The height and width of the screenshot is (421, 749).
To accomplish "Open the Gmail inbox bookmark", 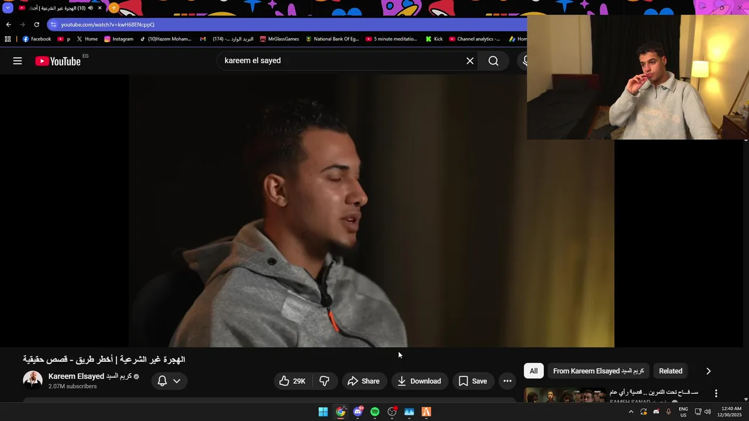I will [x=226, y=39].
